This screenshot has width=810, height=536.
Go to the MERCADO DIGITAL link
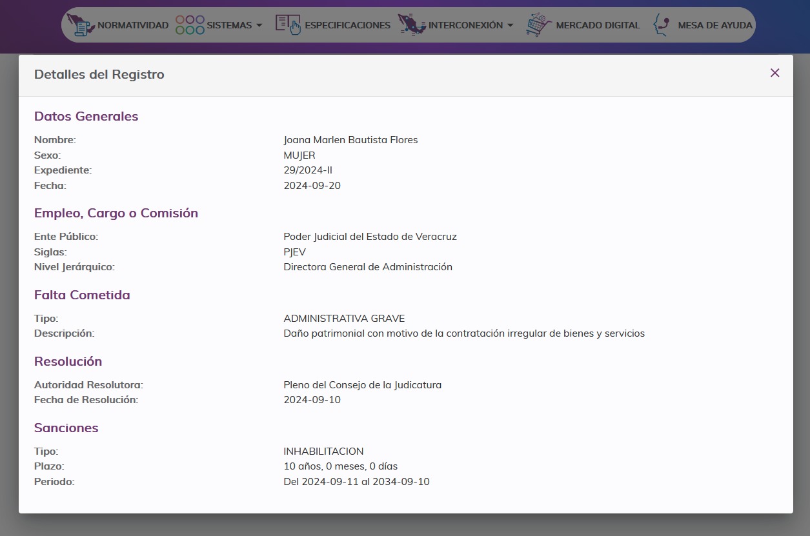tap(598, 25)
